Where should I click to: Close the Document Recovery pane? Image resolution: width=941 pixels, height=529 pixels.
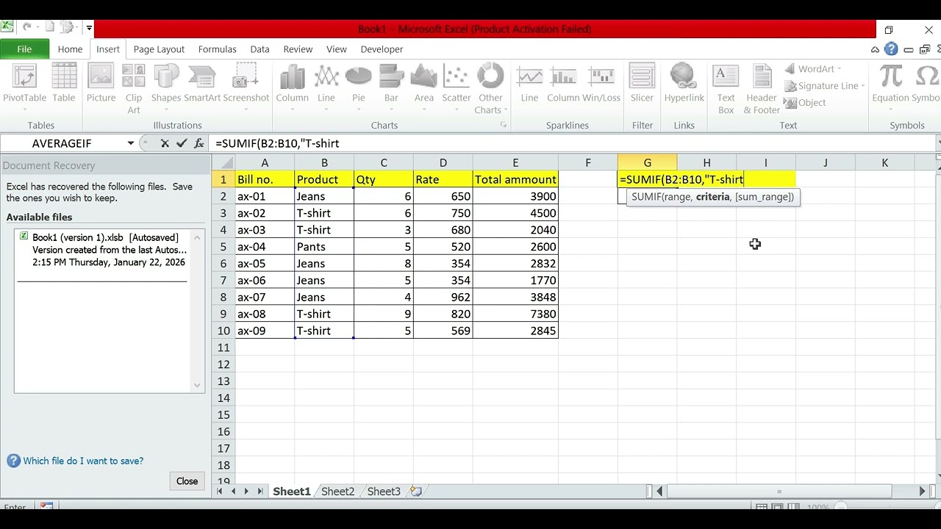click(x=187, y=481)
